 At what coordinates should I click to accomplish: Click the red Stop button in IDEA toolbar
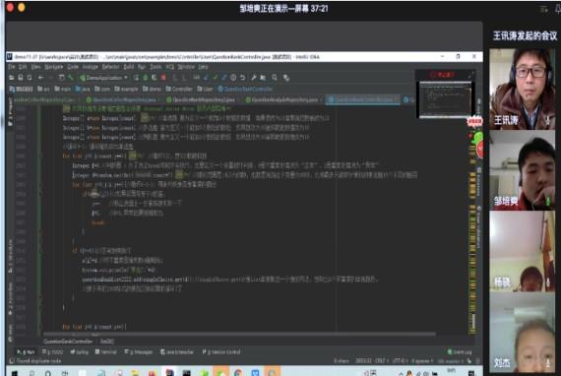pos(163,78)
